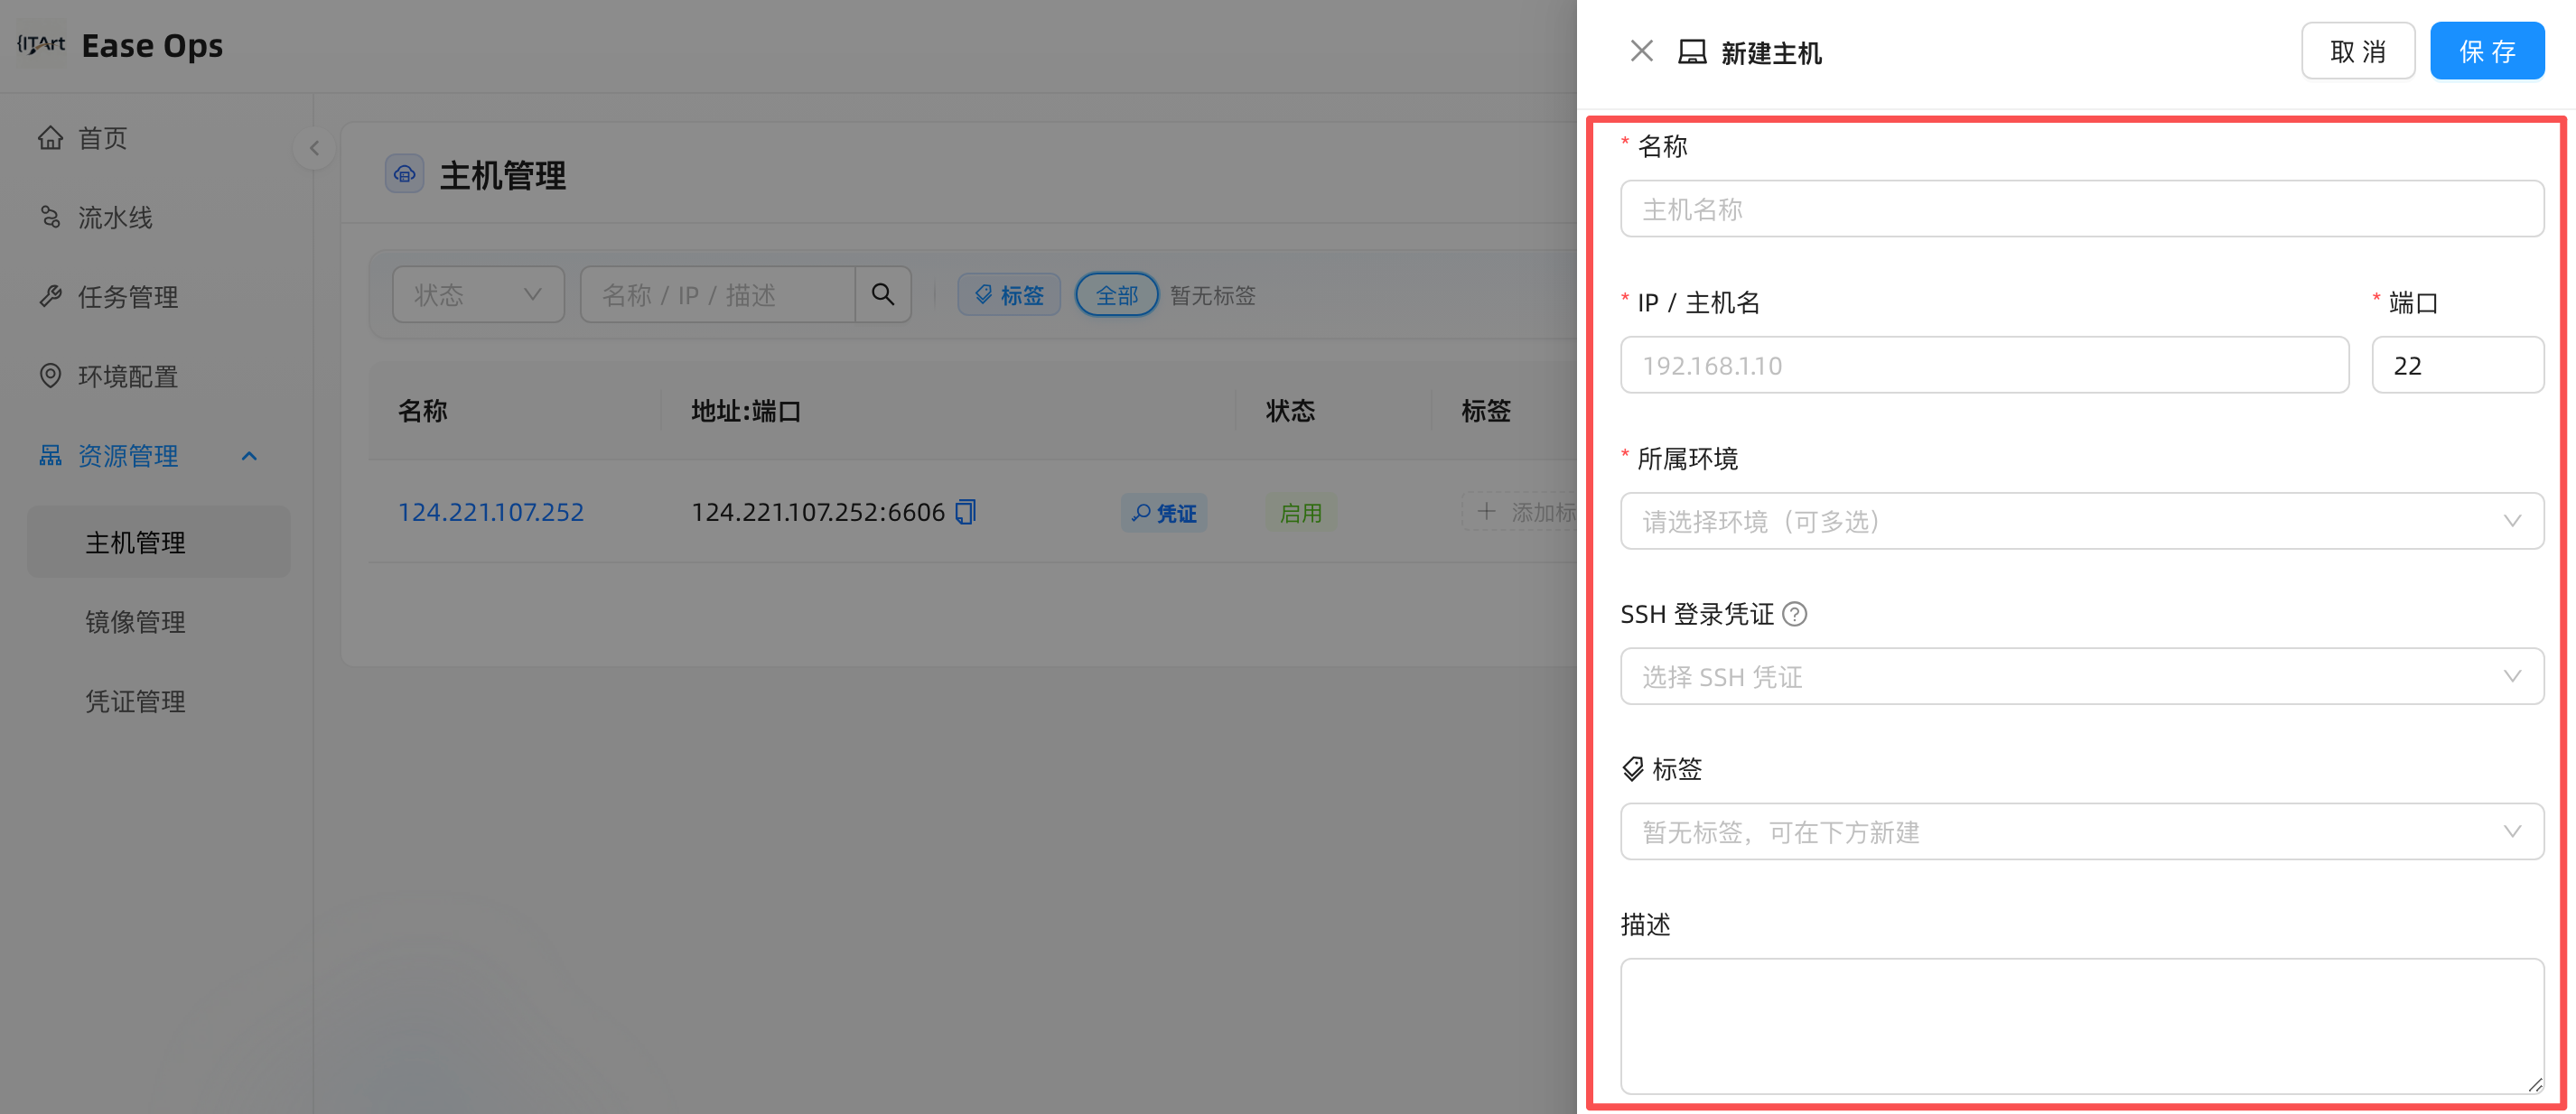Screen dimensions: 2576x1114
Task: Select 主机管理 submenu item
Action: [x=158, y=542]
